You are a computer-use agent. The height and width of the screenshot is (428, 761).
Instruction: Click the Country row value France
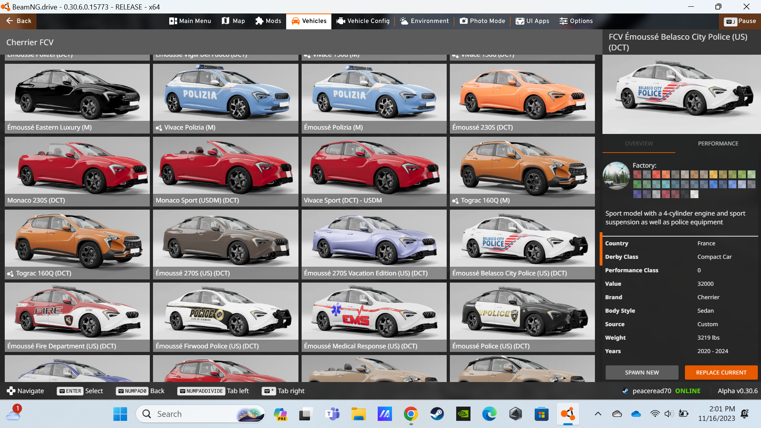pyautogui.click(x=706, y=243)
